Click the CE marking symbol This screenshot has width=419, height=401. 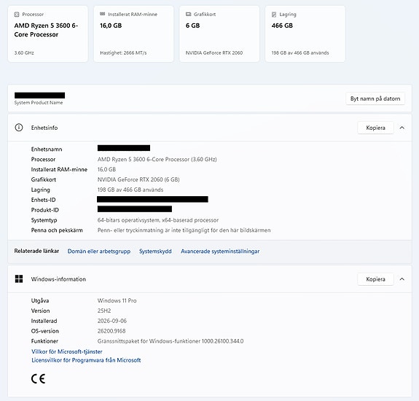(38, 378)
